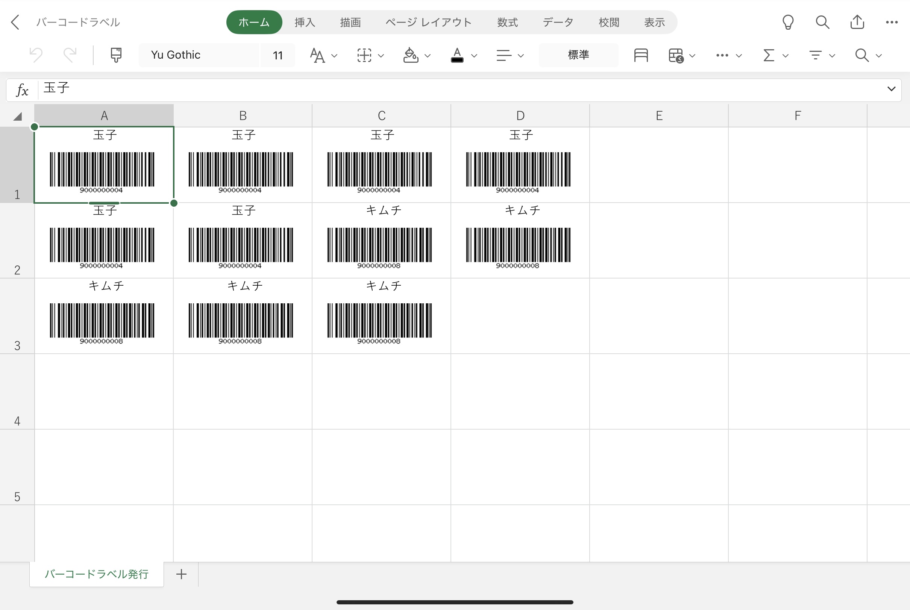Open the top-right ellipsis menu

point(892,22)
